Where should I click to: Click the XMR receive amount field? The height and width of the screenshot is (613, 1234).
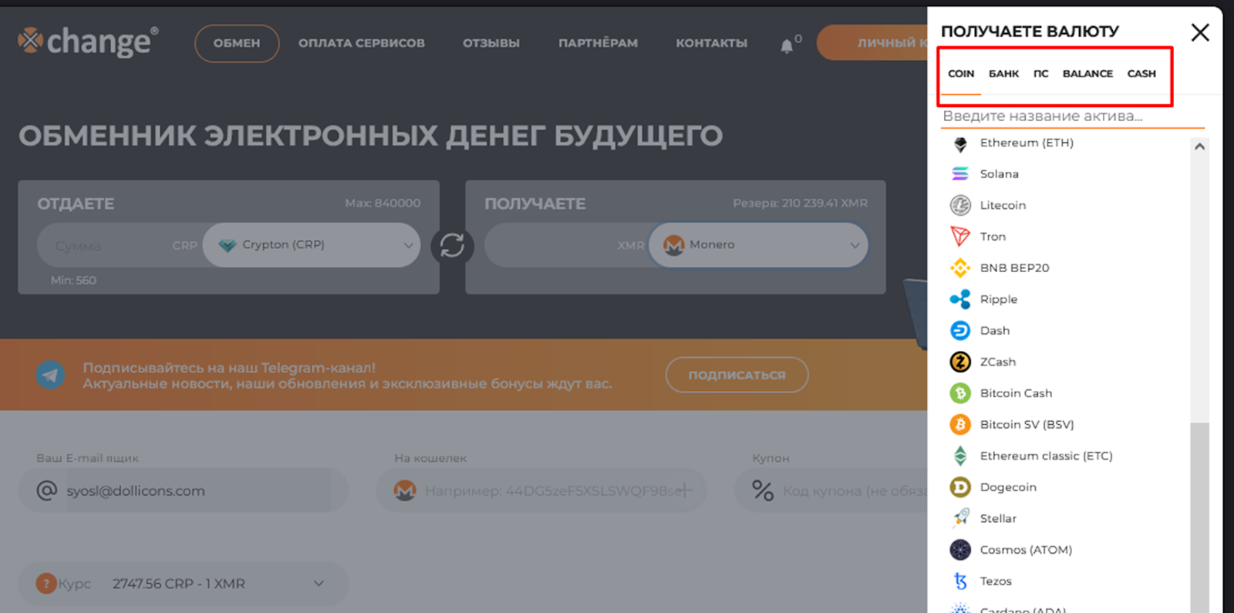[567, 245]
